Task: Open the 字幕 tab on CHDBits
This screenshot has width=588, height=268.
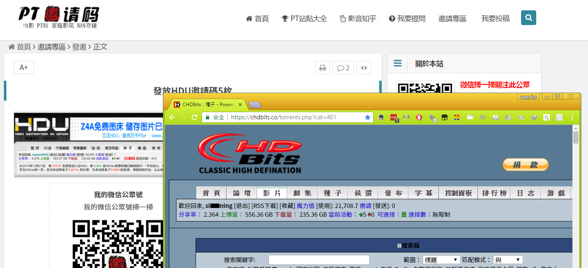Action: click(x=423, y=193)
